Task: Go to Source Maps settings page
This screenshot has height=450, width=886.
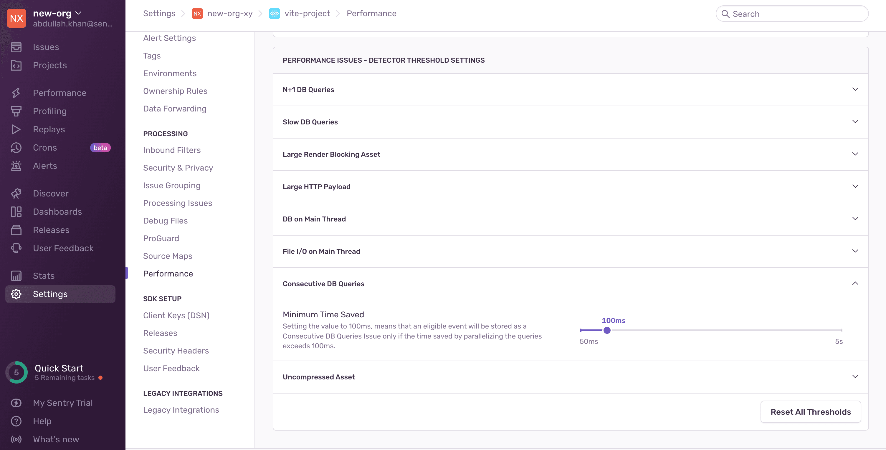Action: 168,256
